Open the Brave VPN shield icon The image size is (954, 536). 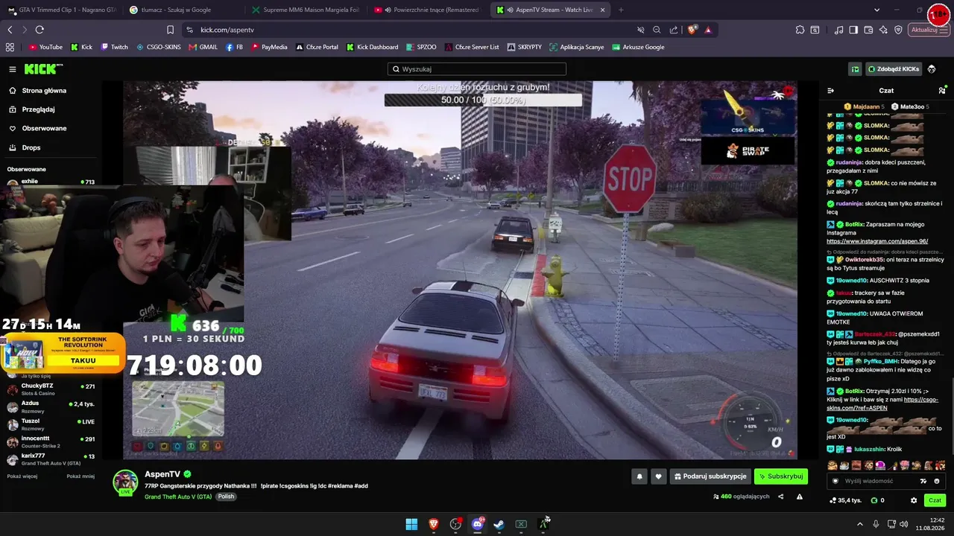(898, 30)
